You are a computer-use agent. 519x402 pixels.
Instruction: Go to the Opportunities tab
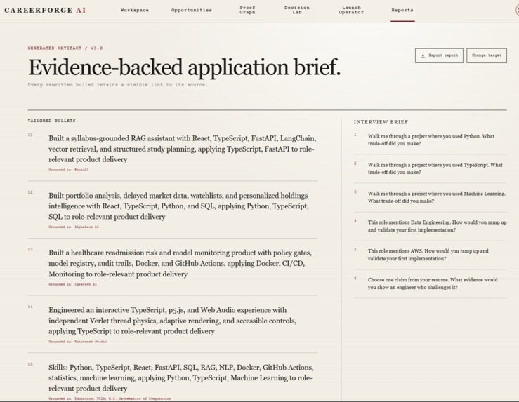click(191, 11)
